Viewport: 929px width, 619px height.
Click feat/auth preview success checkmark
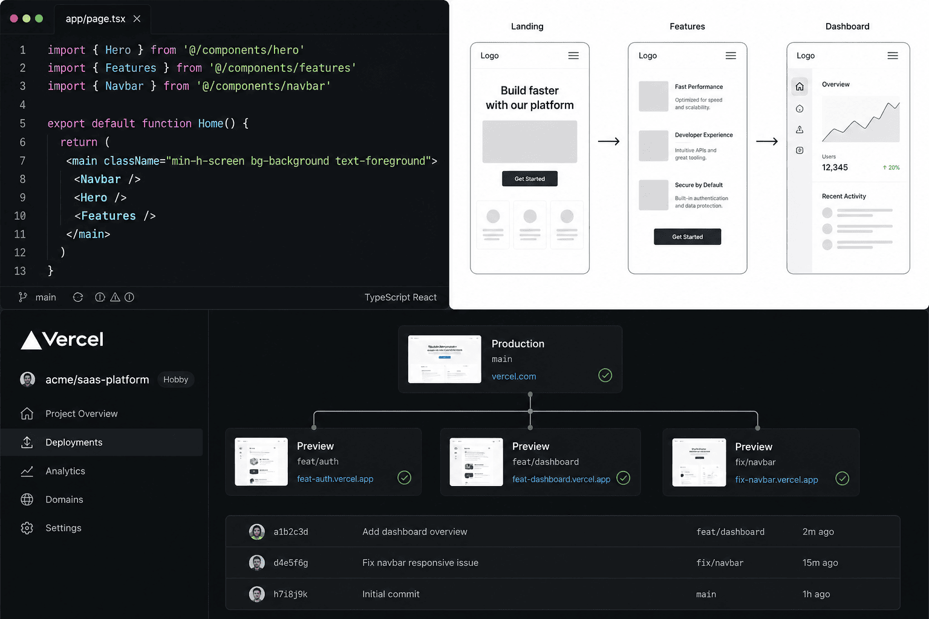pyautogui.click(x=404, y=478)
